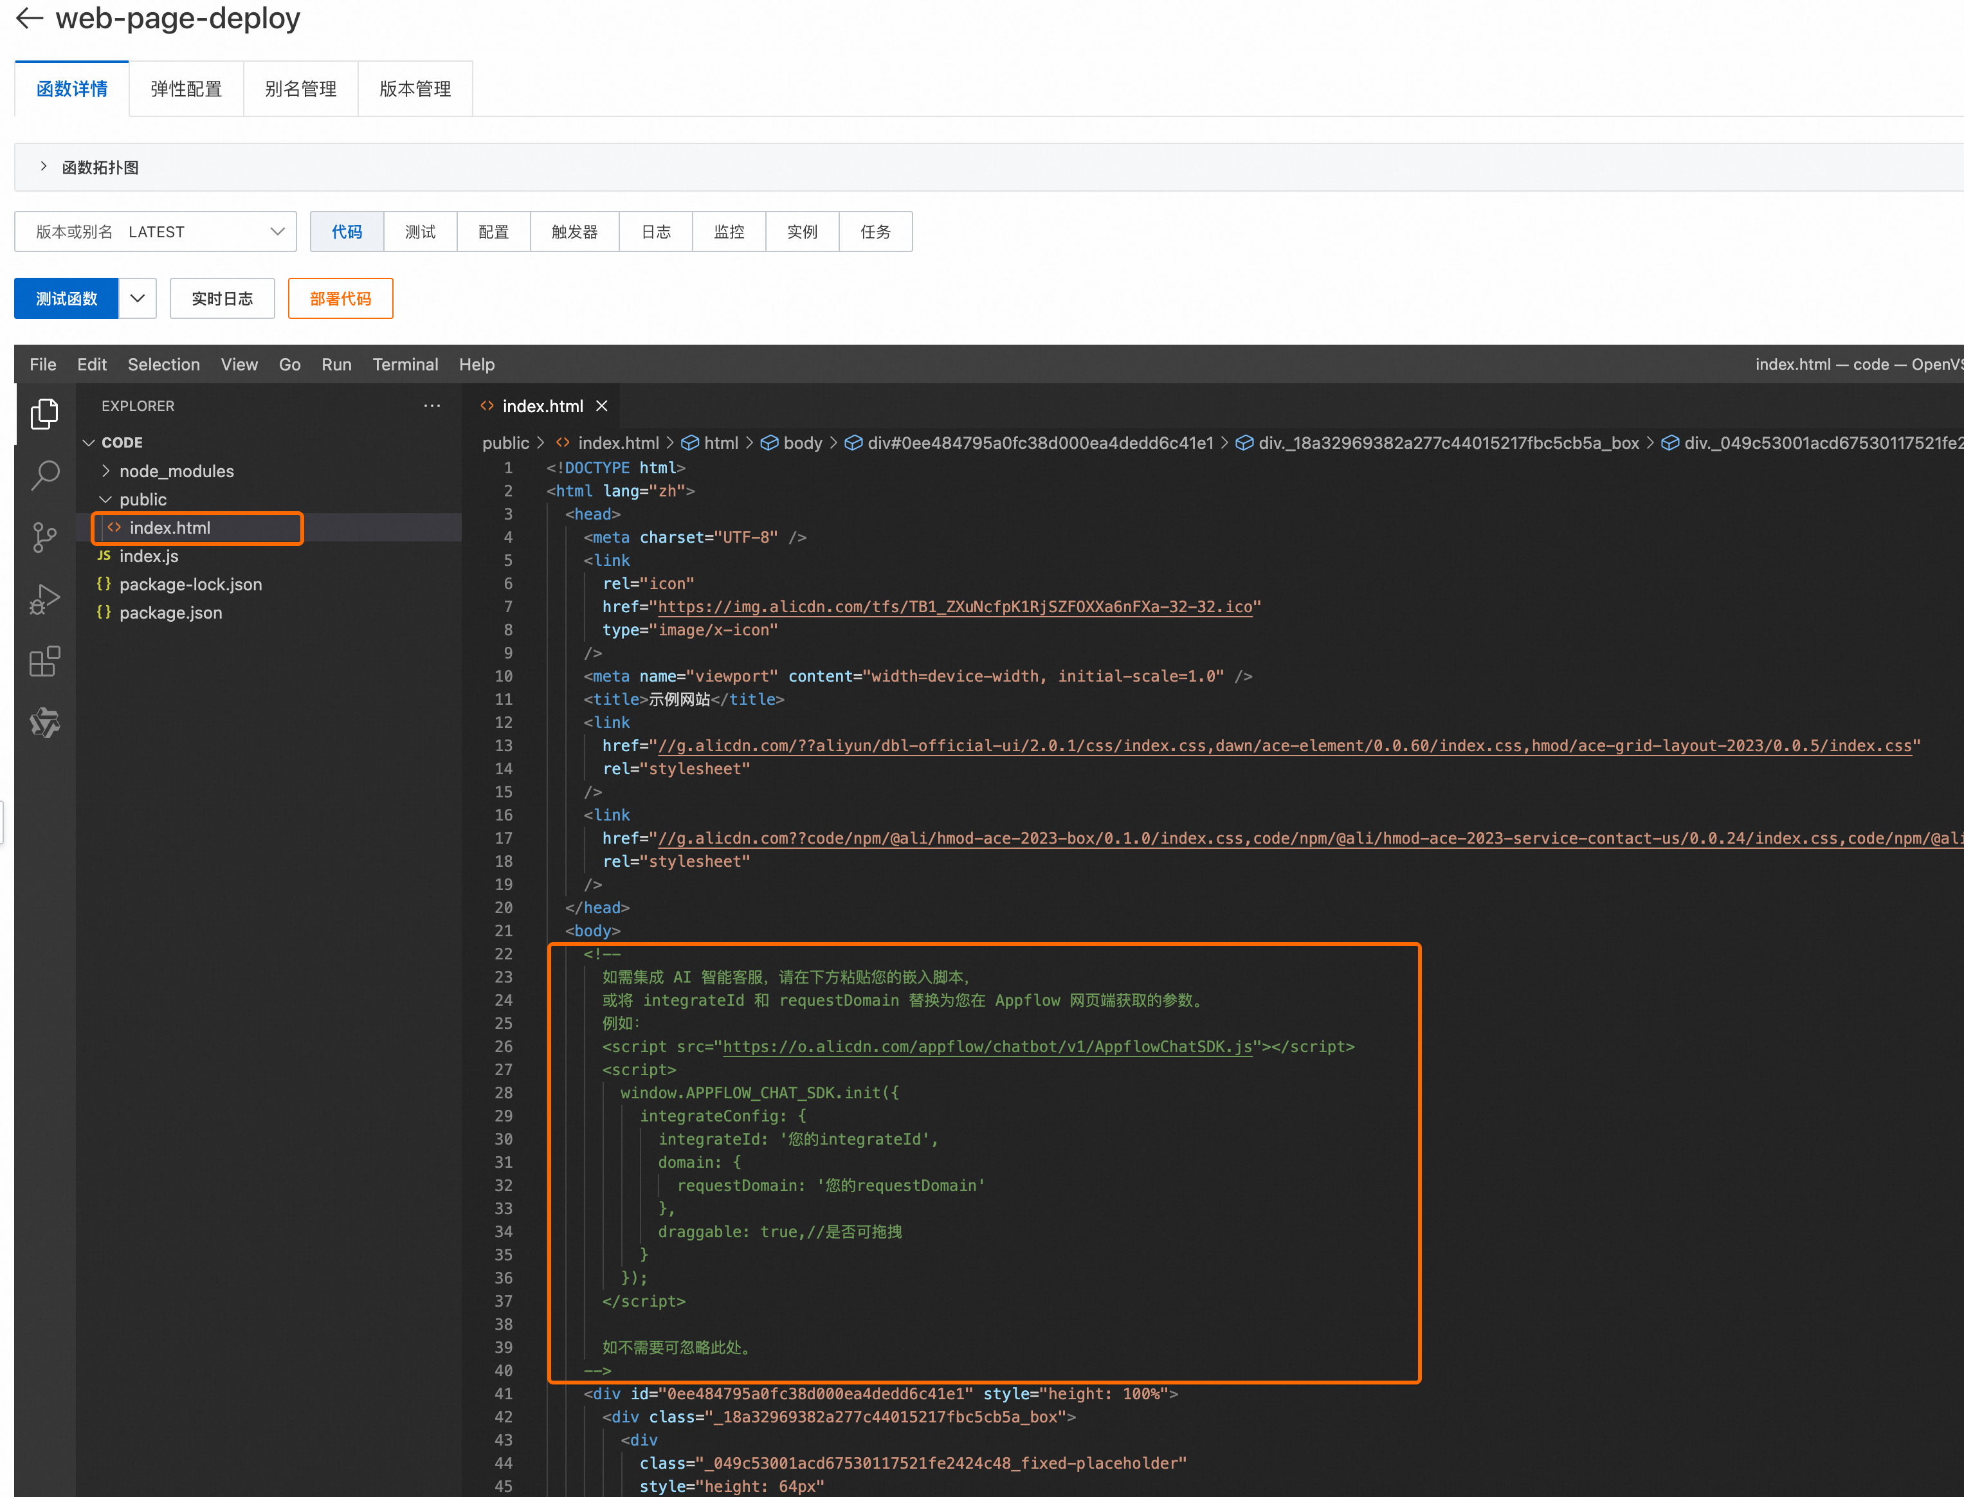Click the index.html editor tab
This screenshot has height=1497, width=1964.
pos(543,406)
